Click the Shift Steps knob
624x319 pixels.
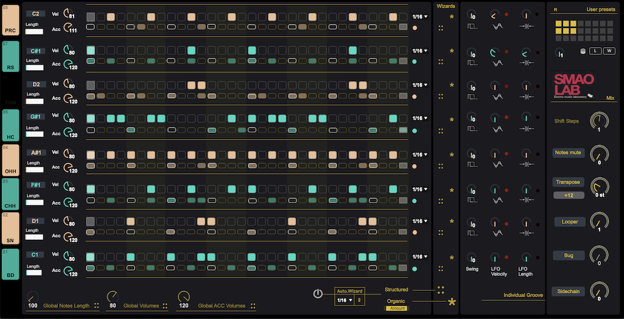599,121
